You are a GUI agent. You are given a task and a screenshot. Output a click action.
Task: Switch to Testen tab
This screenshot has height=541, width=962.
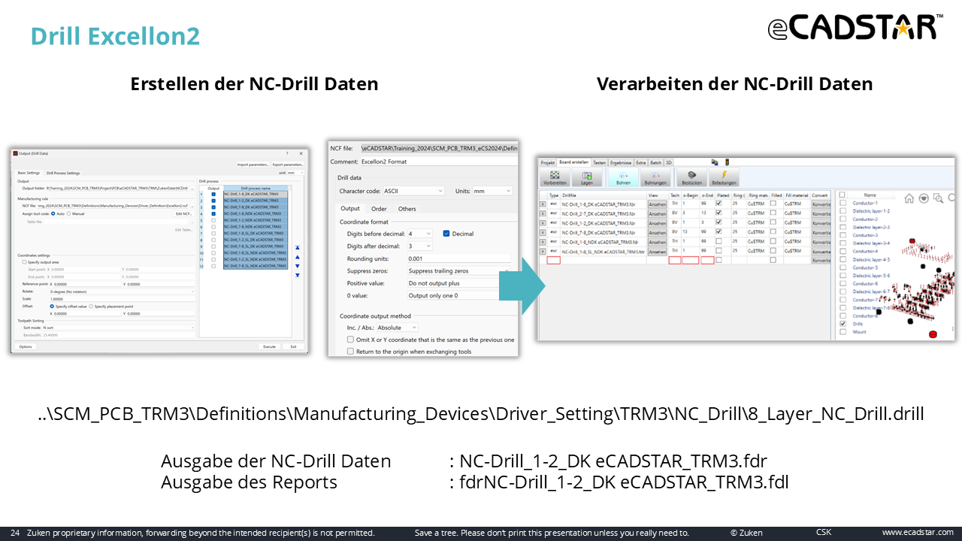pos(599,162)
